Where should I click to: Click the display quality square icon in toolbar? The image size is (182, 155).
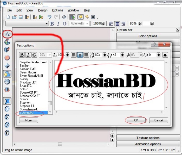[93, 17]
